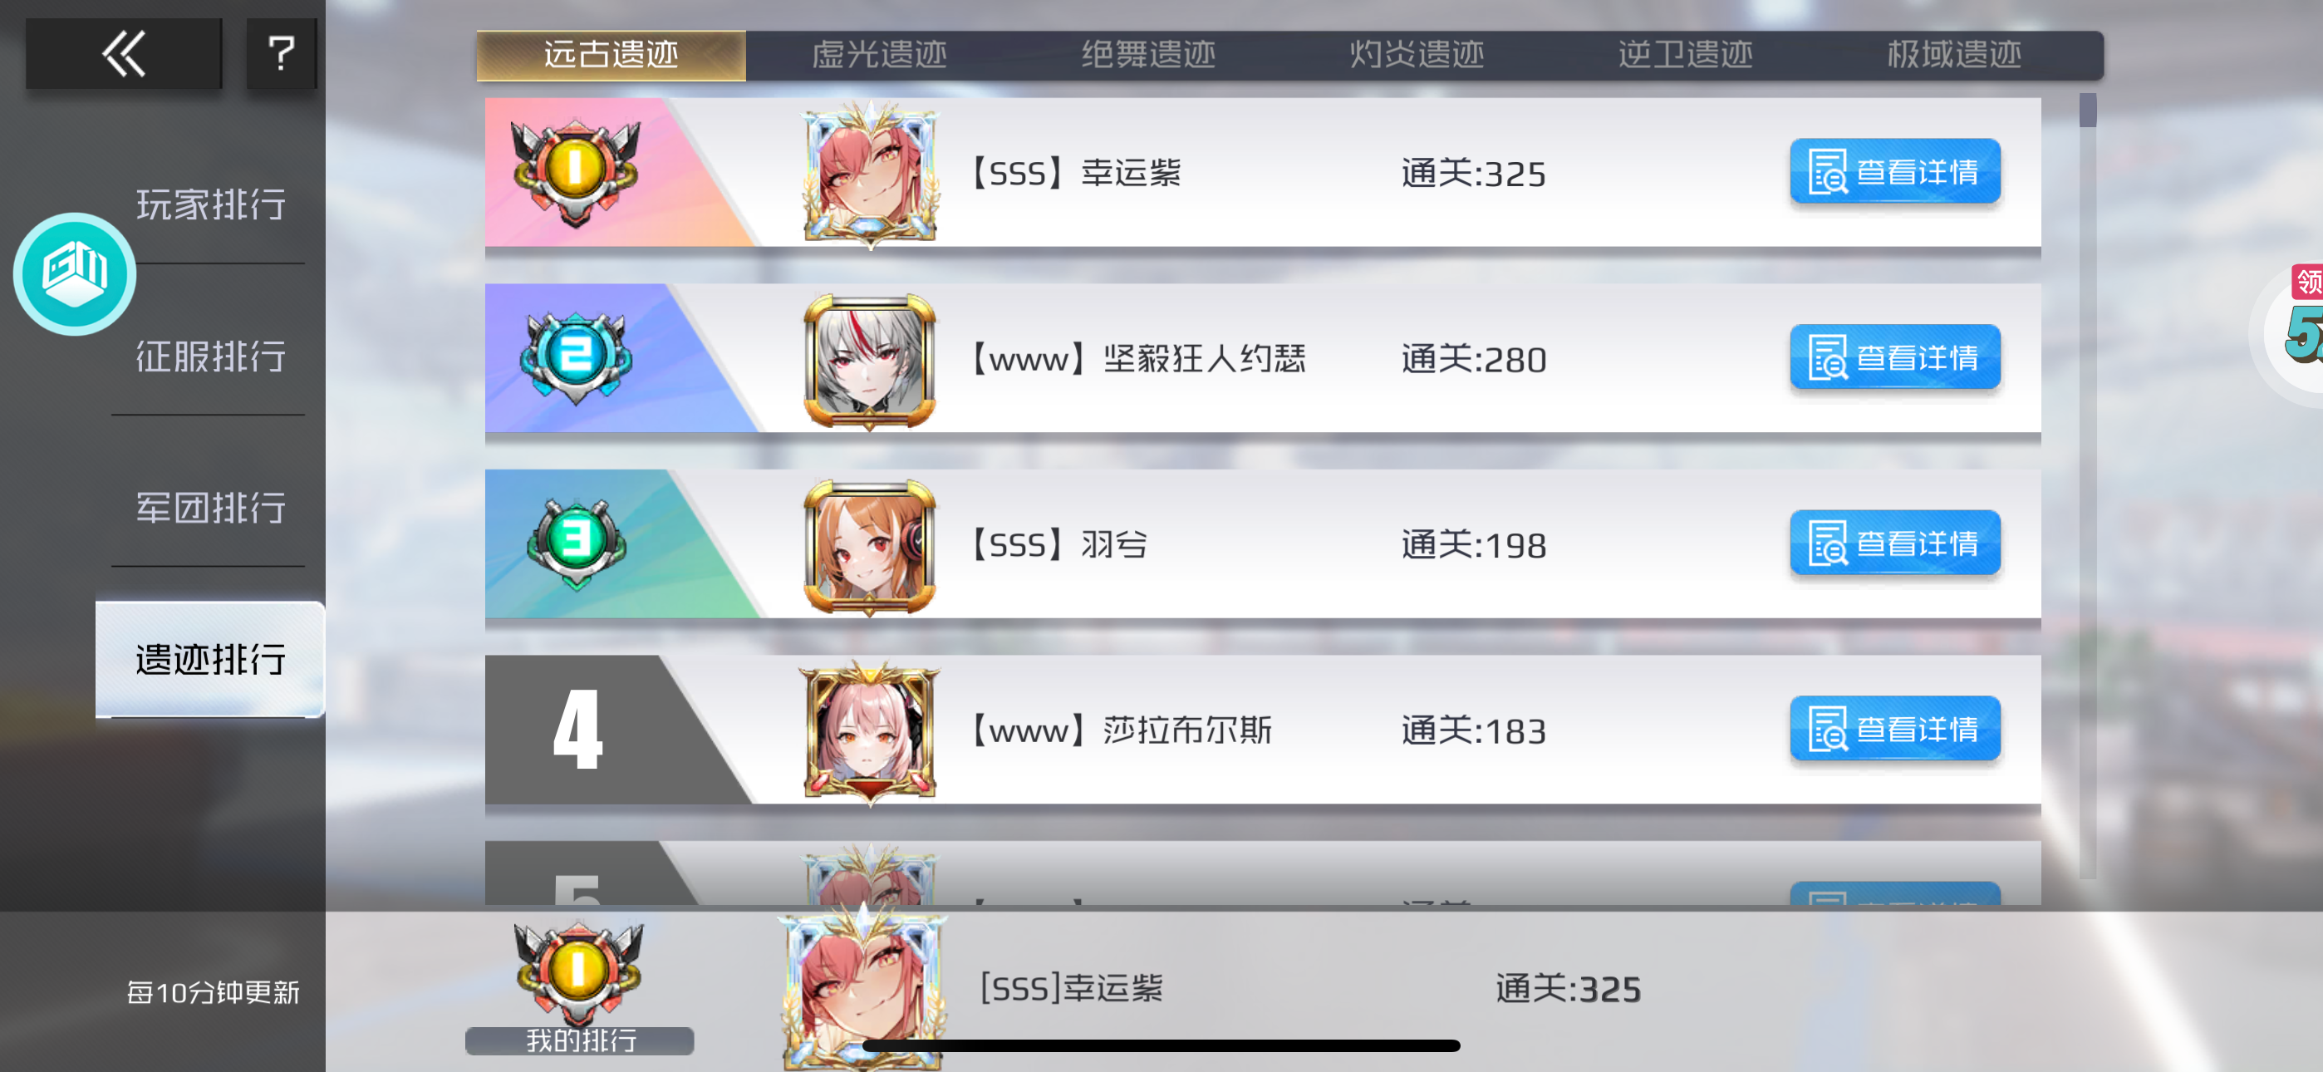Open 坚毅狂人约瑟 player avatar
The height and width of the screenshot is (1072, 2323).
[x=870, y=361]
